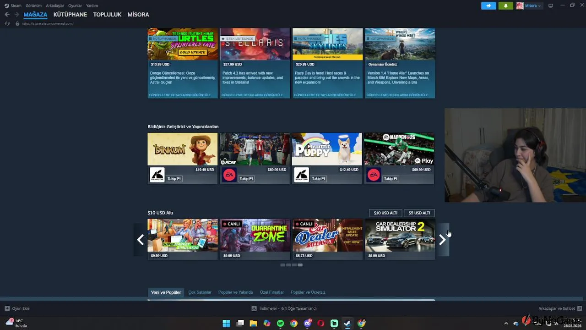Select the Çok Satanlar tab
The image size is (586, 330).
click(x=200, y=292)
